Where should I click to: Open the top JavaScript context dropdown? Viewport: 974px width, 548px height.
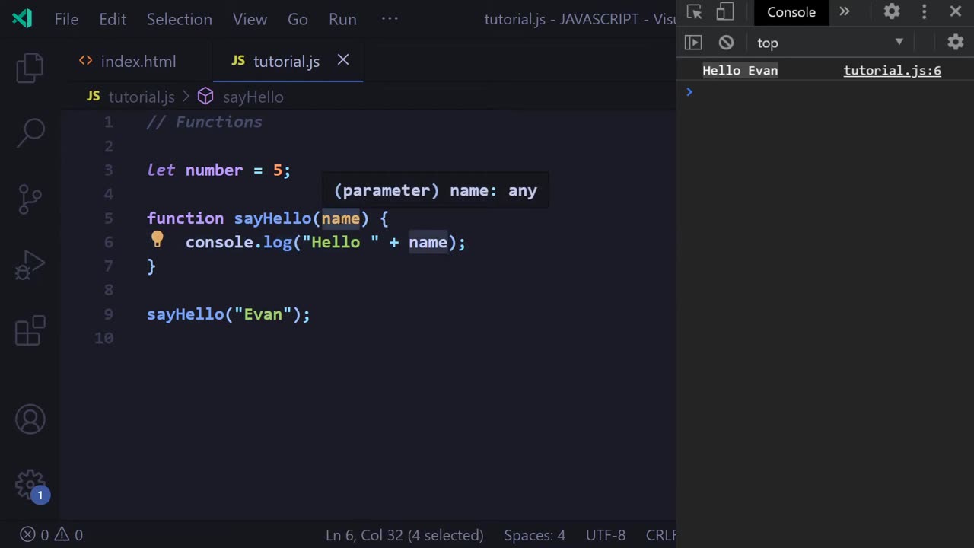(830, 43)
